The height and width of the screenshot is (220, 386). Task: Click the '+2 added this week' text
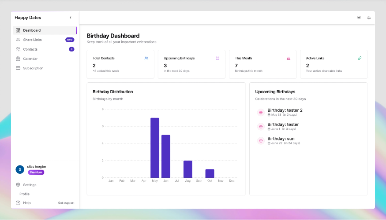[106, 71]
